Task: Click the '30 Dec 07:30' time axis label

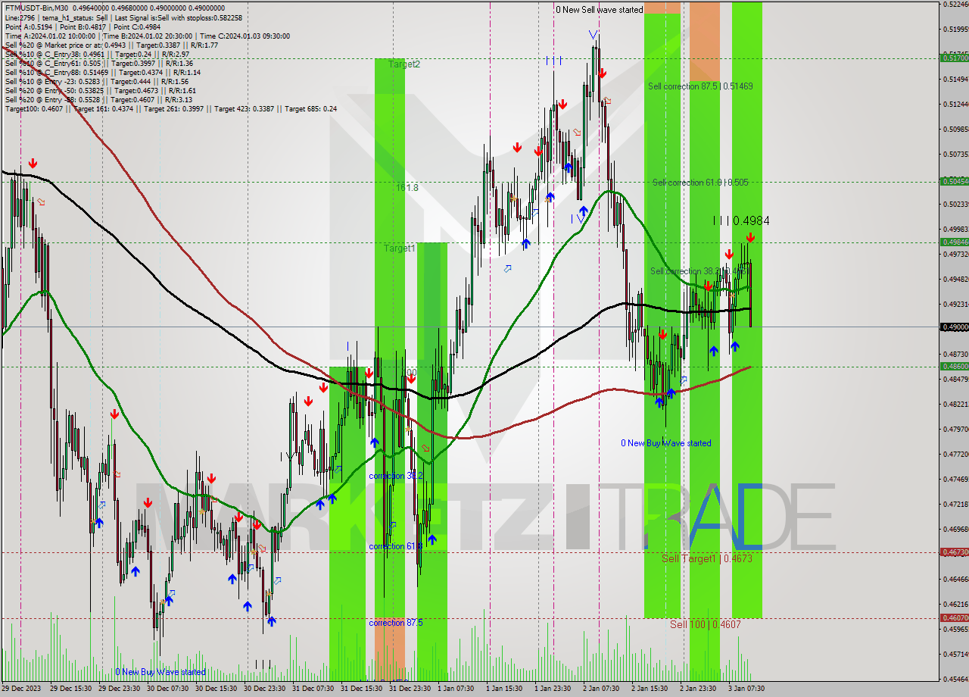Action: pos(168,689)
